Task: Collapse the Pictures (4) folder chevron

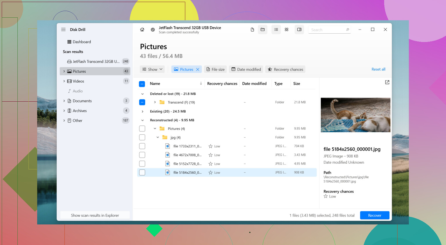Action: 155,129
